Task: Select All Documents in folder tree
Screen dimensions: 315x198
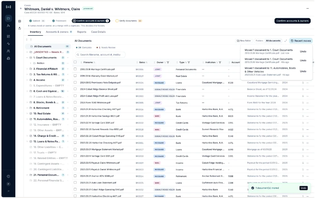Action: point(48,46)
